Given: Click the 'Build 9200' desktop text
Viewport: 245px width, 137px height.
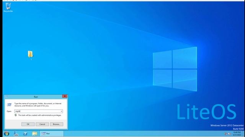Looking at the screenshot, I should pyautogui.click(x=238, y=129).
